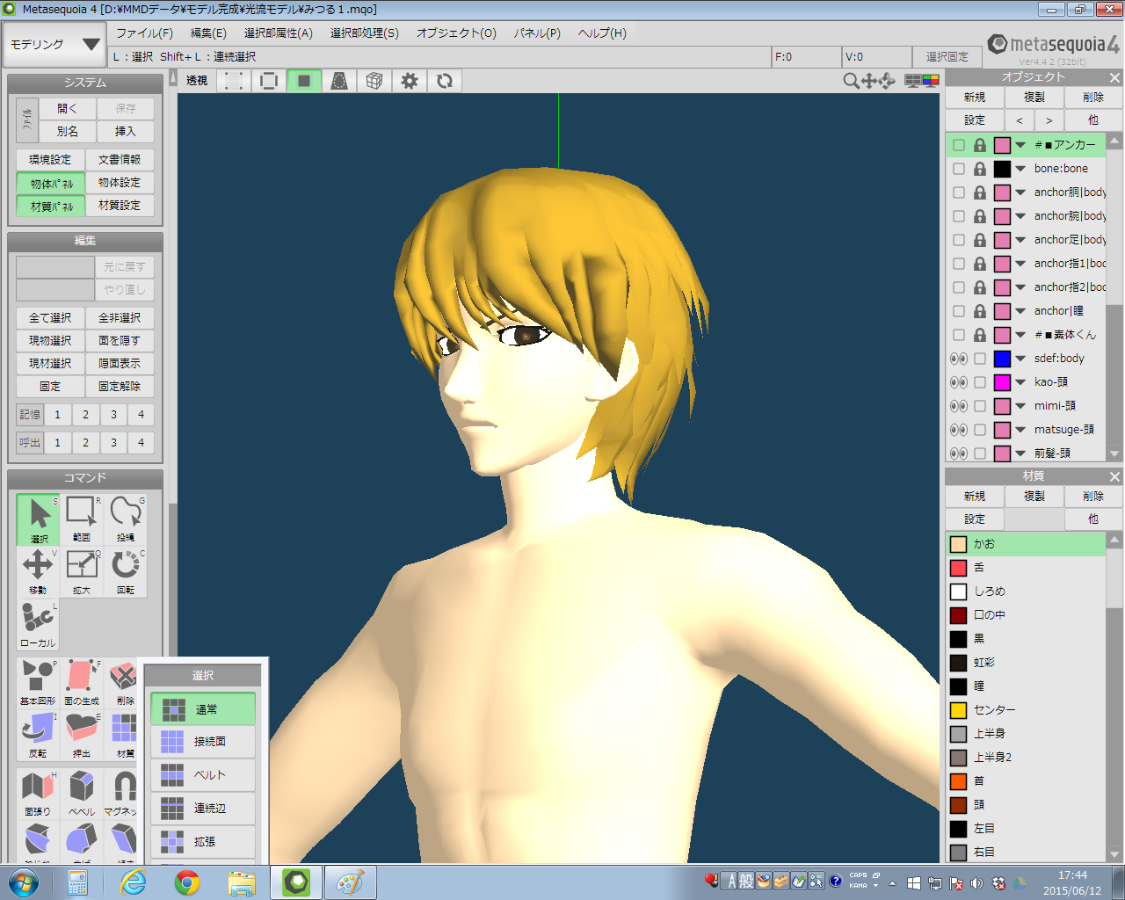
Task: Open the ファイル(F) menu
Action: [144, 33]
